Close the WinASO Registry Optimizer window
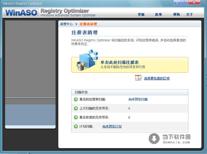 [x=194, y=3]
